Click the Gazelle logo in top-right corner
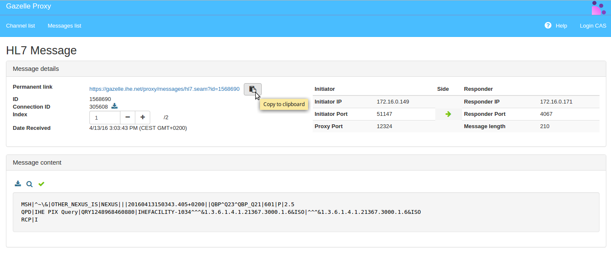 [598, 8]
